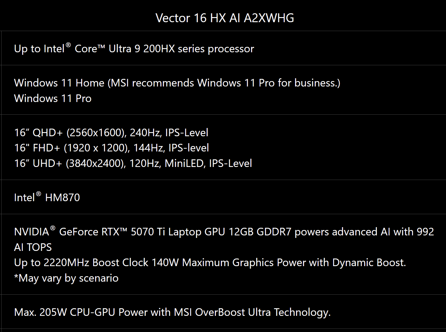The image size is (446, 332).
Task: Click the NVIDIA GeForce RTX 5070 Ti line
Action: tap(224, 232)
